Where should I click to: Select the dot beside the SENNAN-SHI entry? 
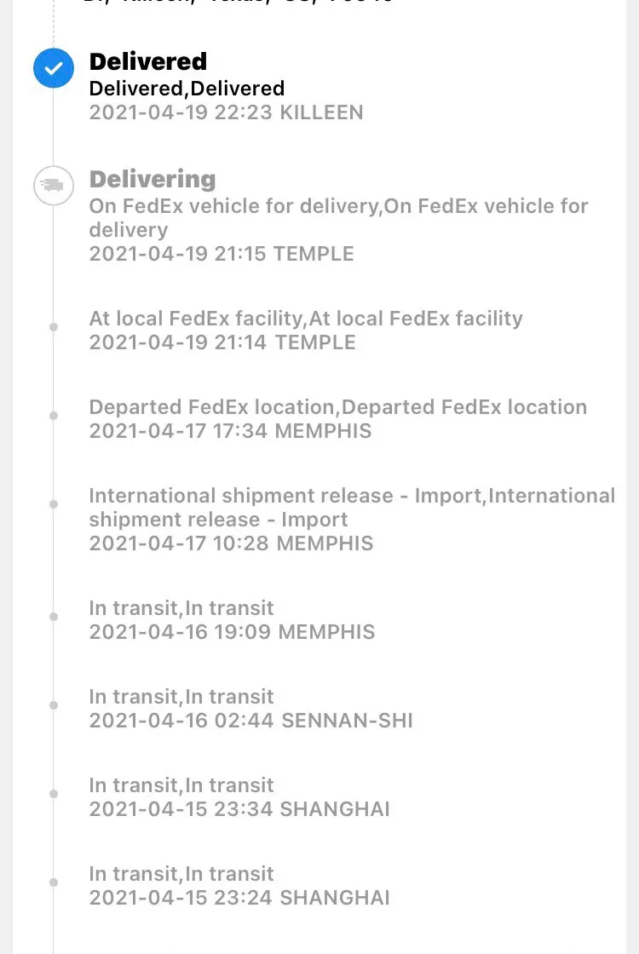coord(54,705)
